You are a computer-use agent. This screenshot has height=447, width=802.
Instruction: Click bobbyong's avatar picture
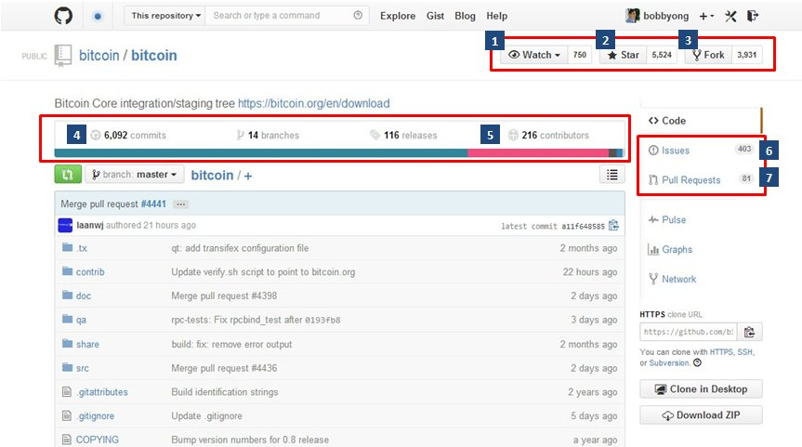pos(632,16)
